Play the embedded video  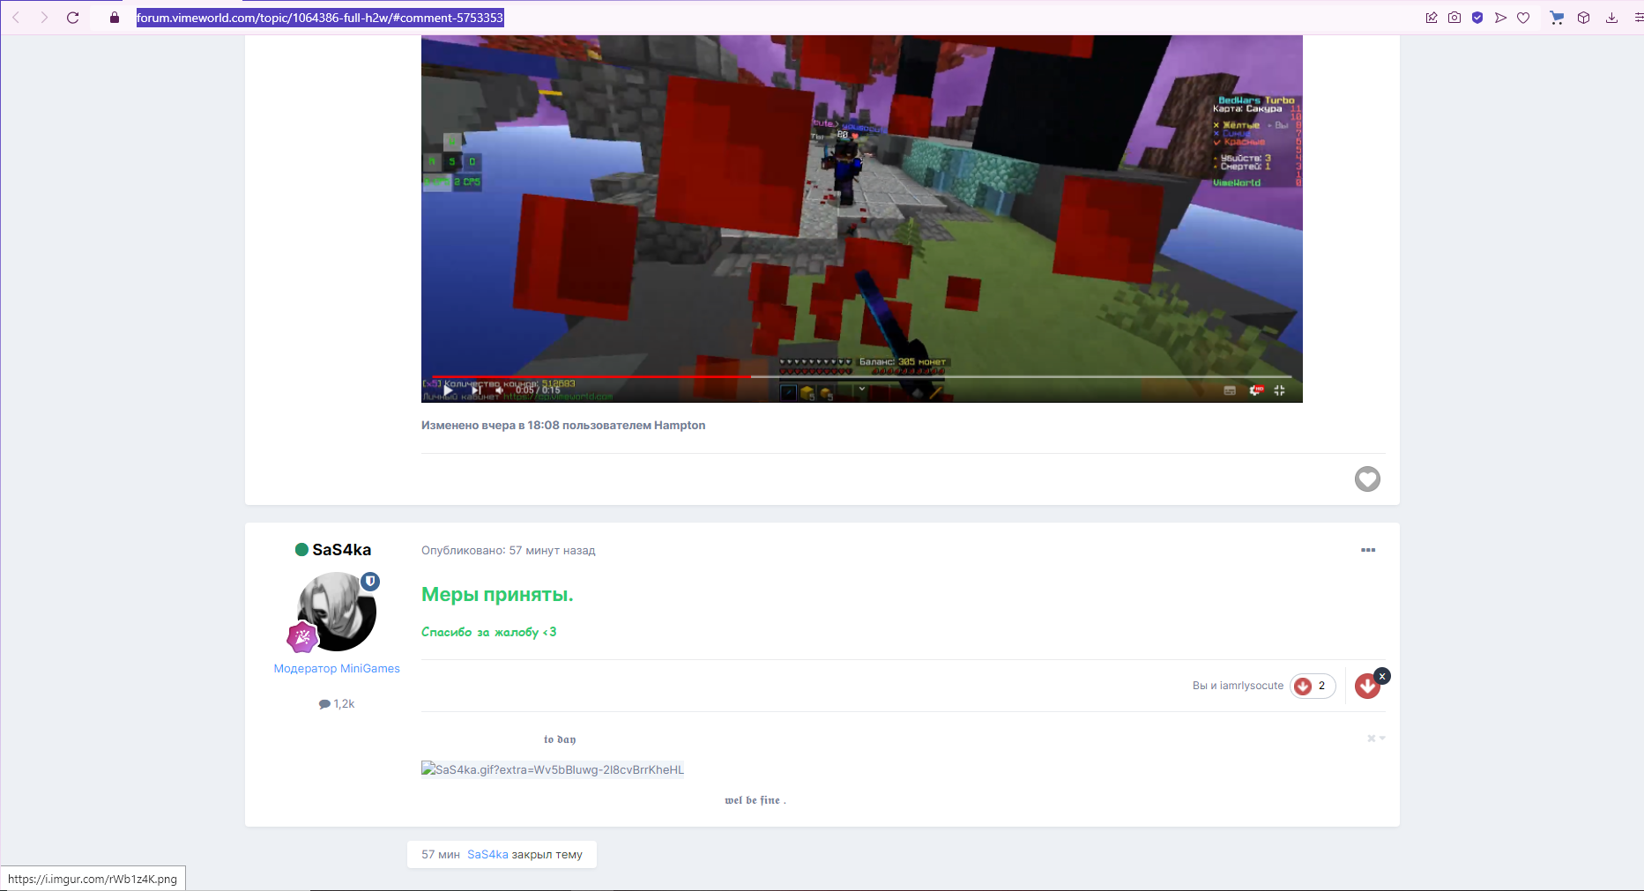[x=448, y=390]
